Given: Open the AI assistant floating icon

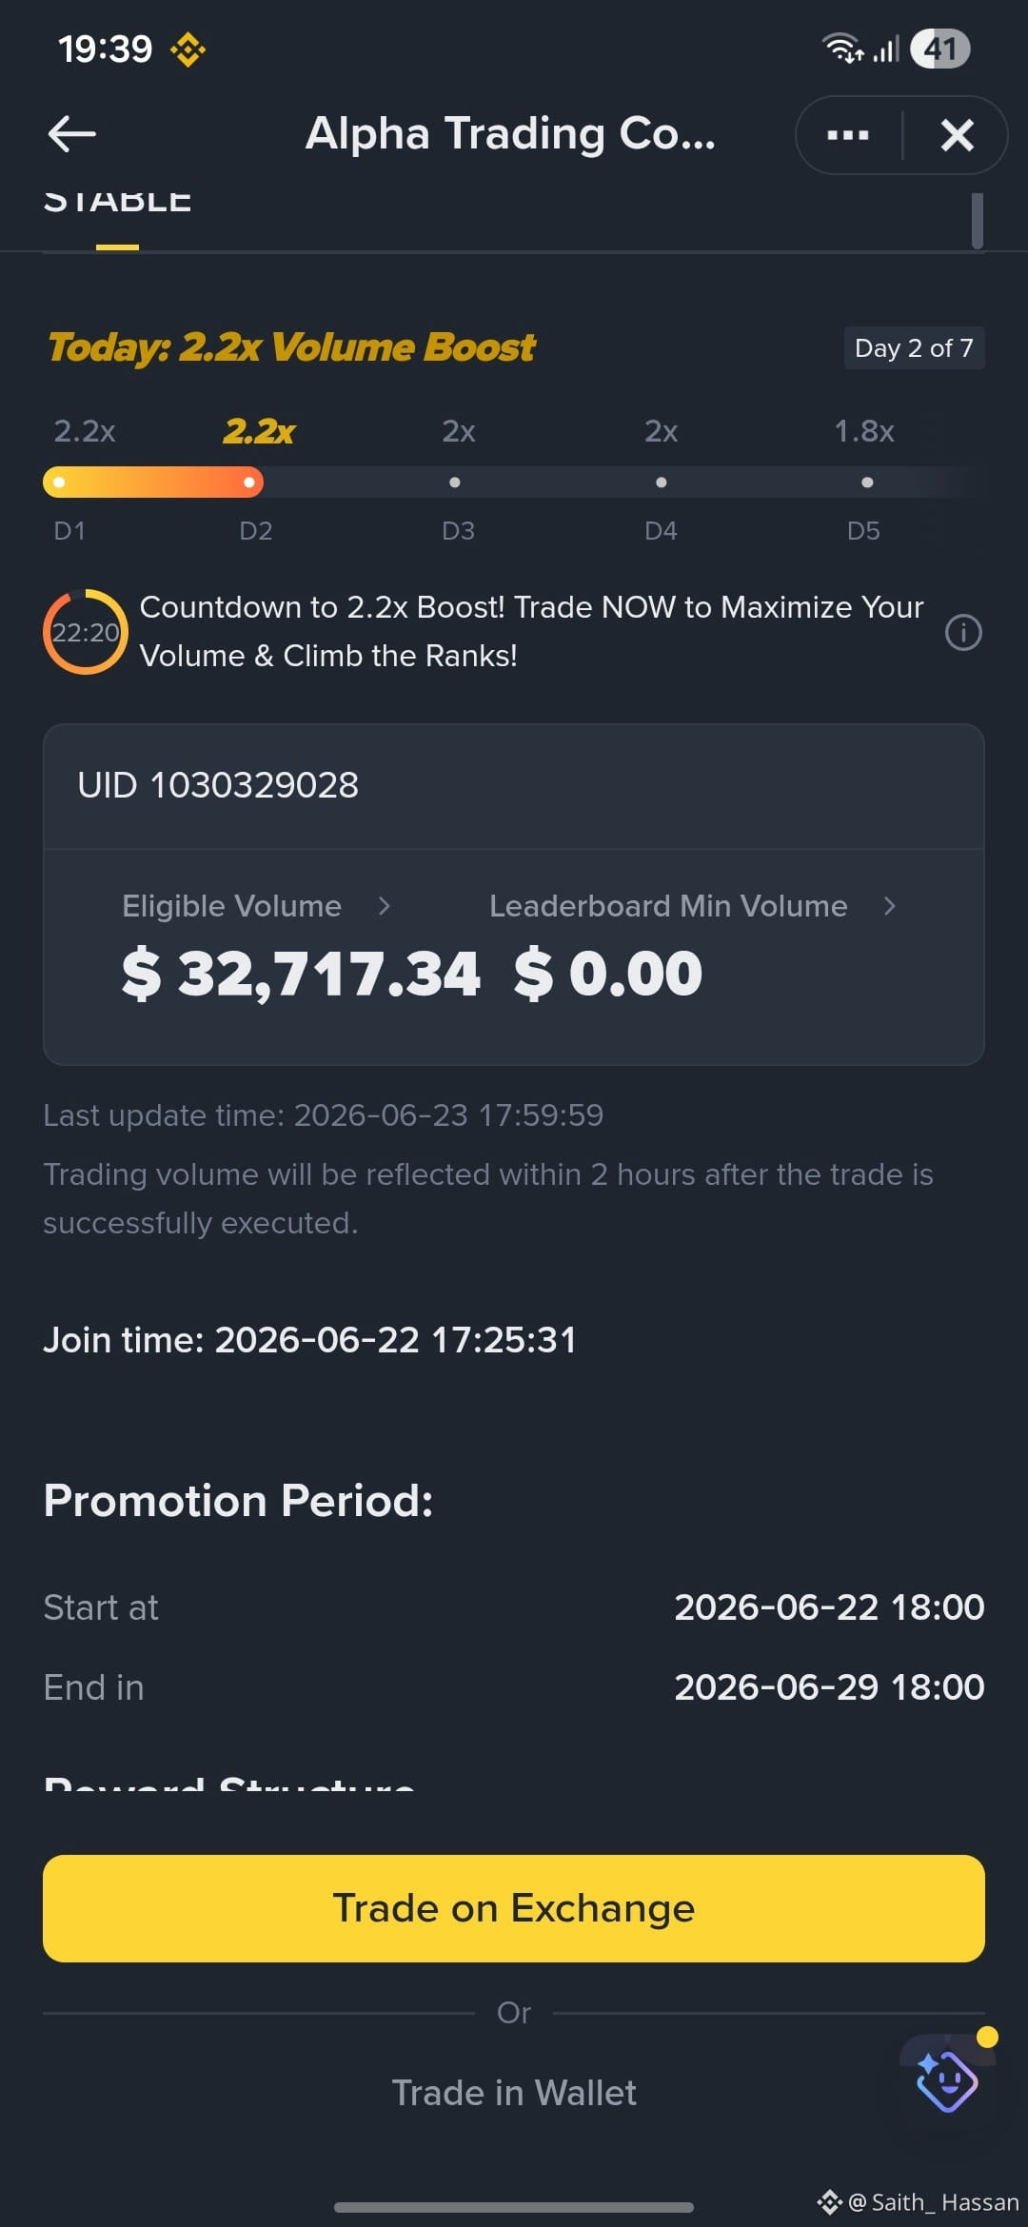Looking at the screenshot, I should point(947,2082).
